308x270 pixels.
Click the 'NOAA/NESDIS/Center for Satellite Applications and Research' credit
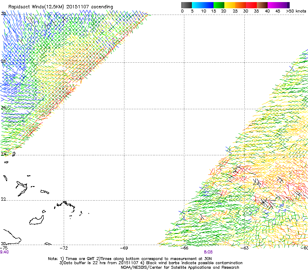pos(180,268)
